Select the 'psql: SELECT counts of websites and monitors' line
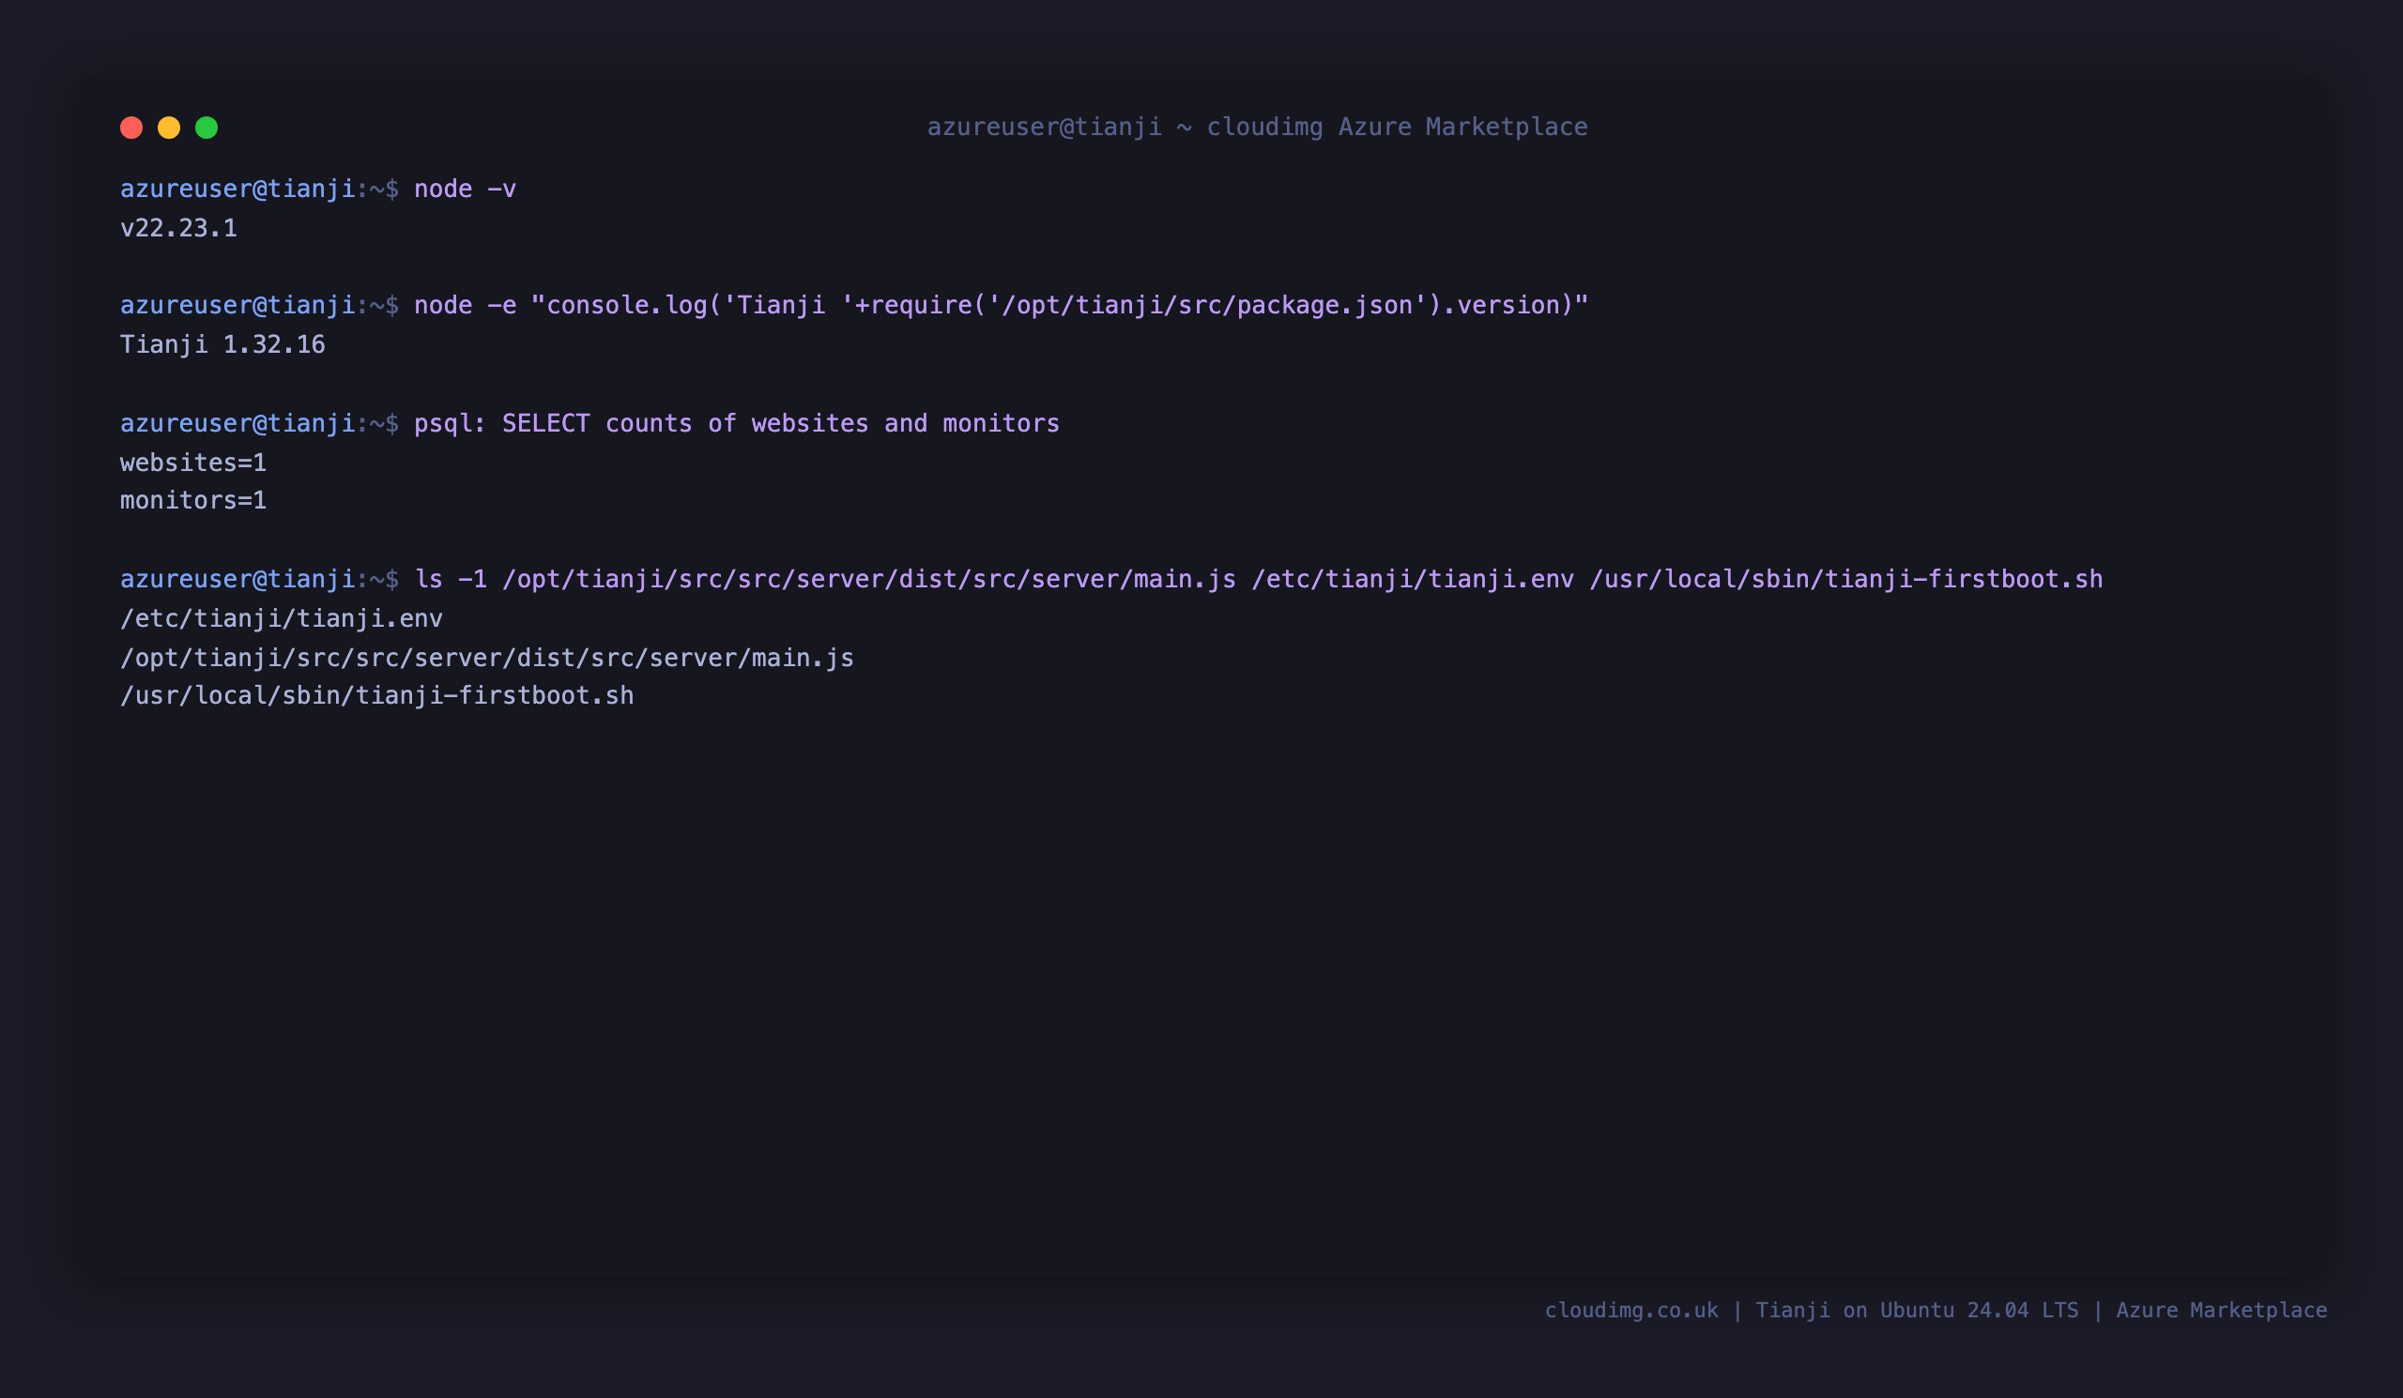The image size is (2403, 1398). coord(589,423)
